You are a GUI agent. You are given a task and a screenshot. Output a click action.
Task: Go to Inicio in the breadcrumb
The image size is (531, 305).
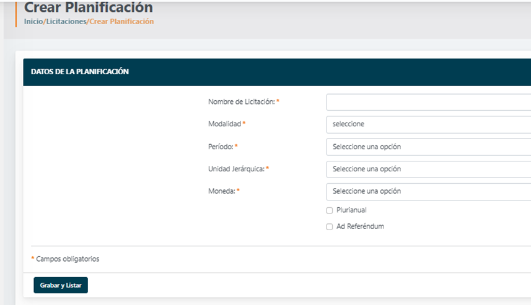33,22
